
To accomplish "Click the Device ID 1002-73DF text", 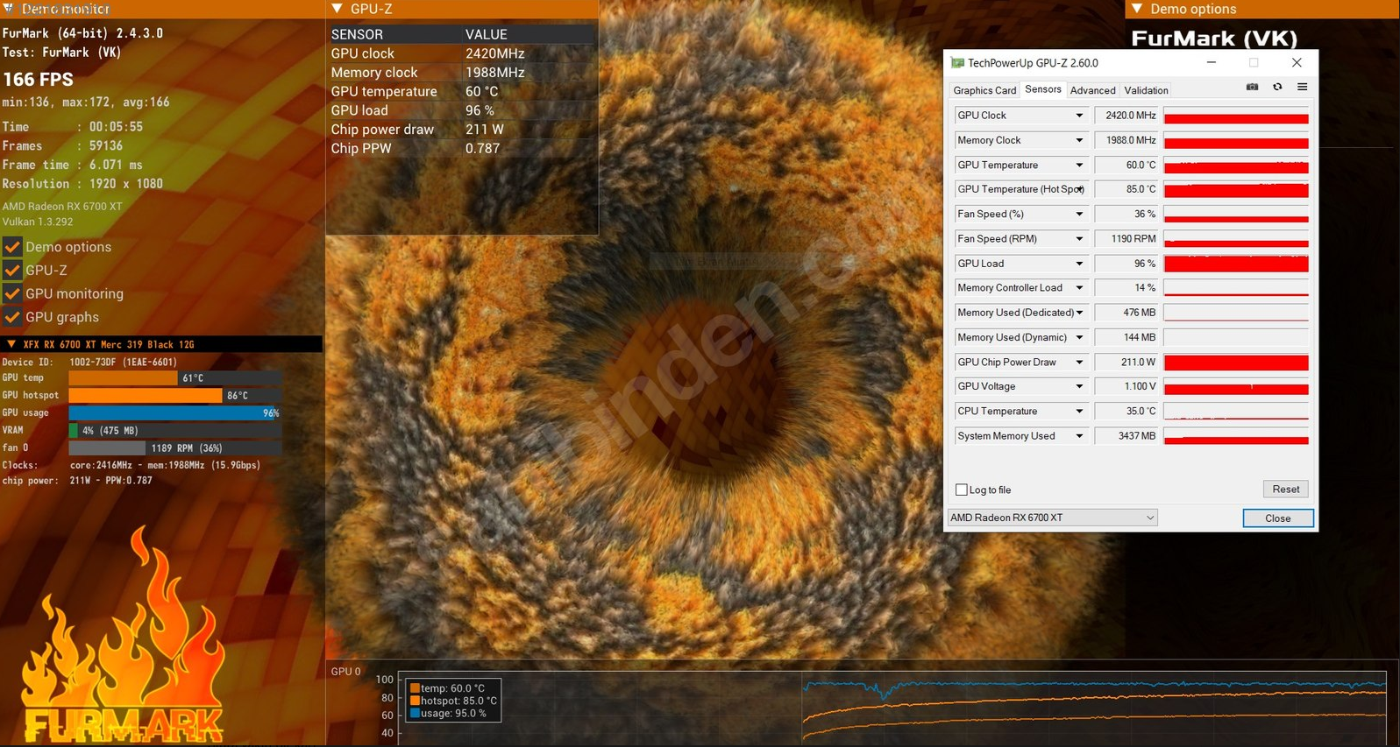I will pos(89,362).
